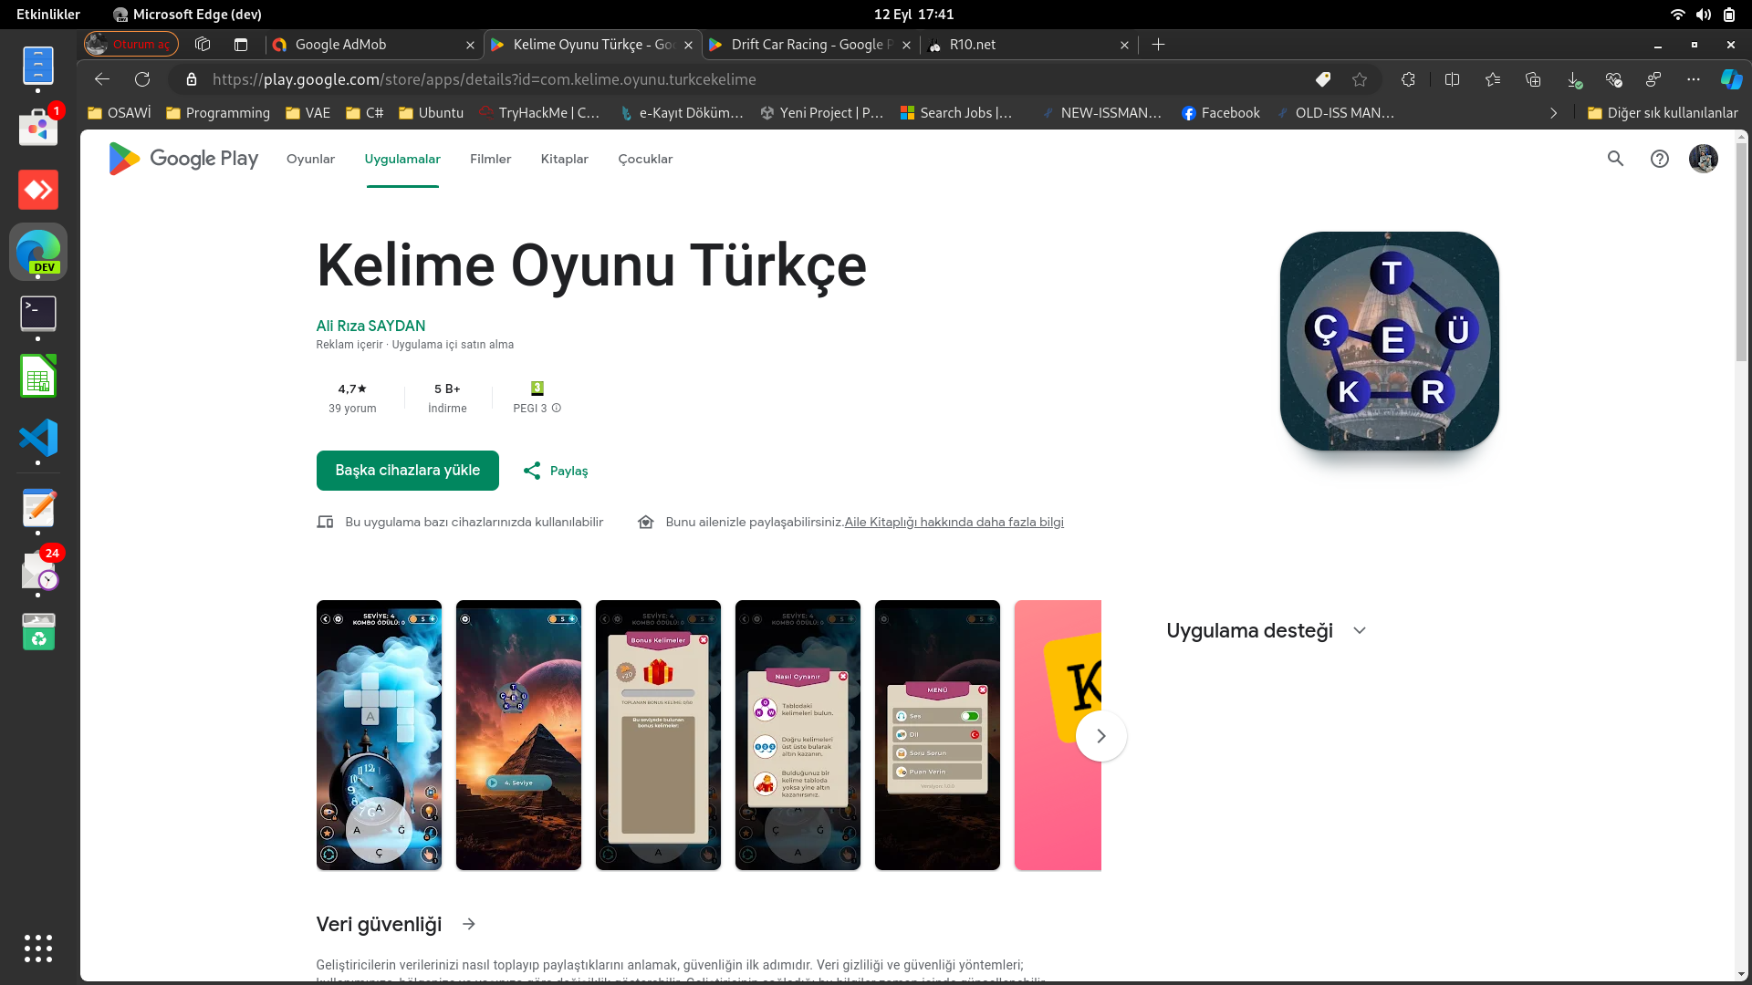1752x985 pixels.
Task: Open a new browser tab
Action: point(1159,45)
